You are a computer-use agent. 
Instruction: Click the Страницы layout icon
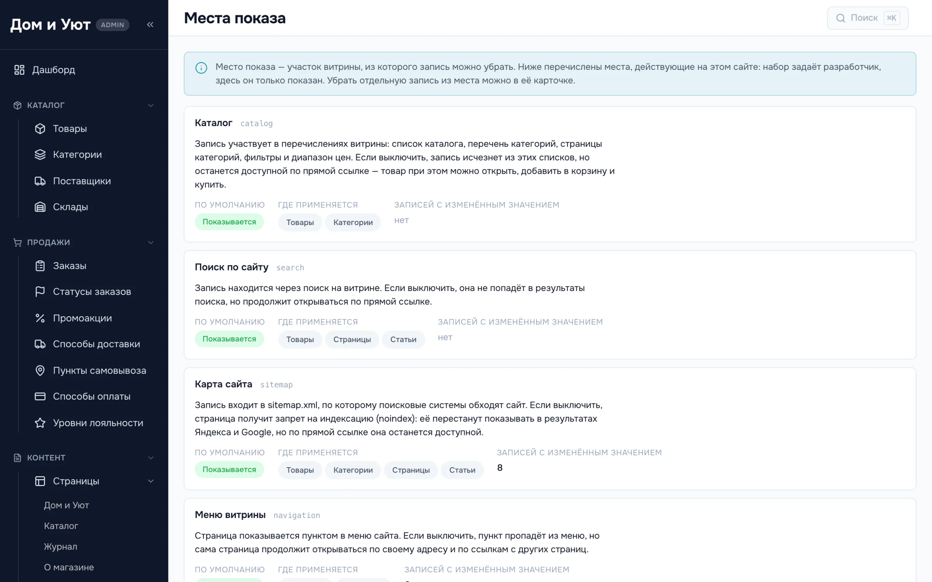pos(40,481)
